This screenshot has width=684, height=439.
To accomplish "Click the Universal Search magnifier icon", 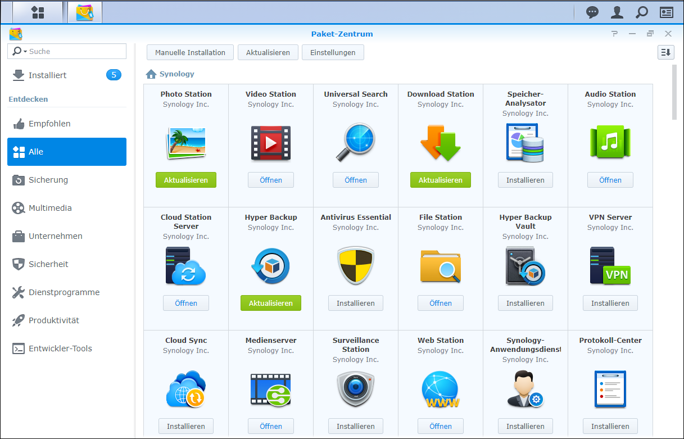I will pyautogui.click(x=356, y=143).
